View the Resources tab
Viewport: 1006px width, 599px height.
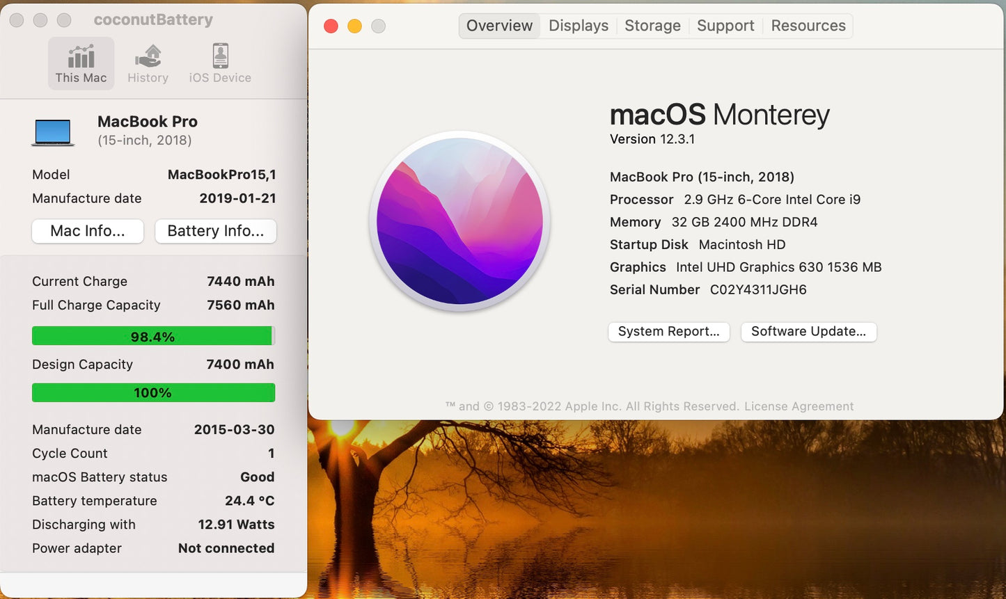808,25
